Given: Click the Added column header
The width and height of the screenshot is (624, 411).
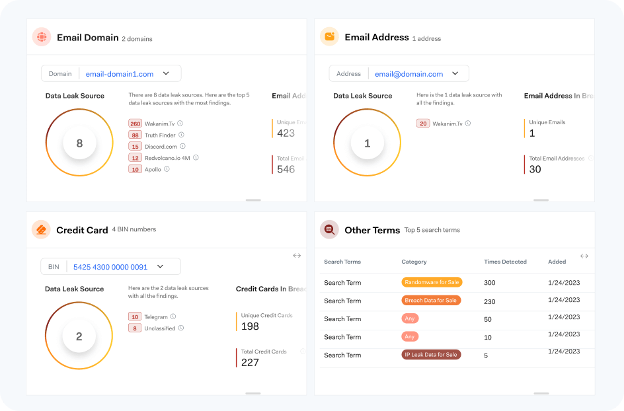Looking at the screenshot, I should pos(557,262).
